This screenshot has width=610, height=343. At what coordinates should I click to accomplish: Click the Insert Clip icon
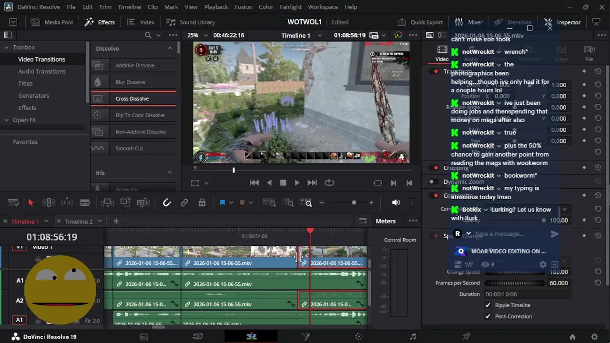[108, 202]
